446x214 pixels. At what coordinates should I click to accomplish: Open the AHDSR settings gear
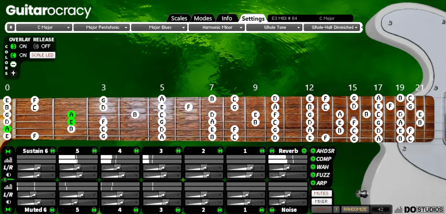[313, 151]
